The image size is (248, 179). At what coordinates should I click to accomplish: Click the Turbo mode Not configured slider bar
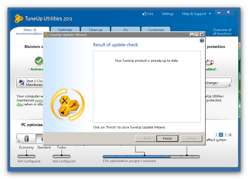pyautogui.click(x=62, y=156)
